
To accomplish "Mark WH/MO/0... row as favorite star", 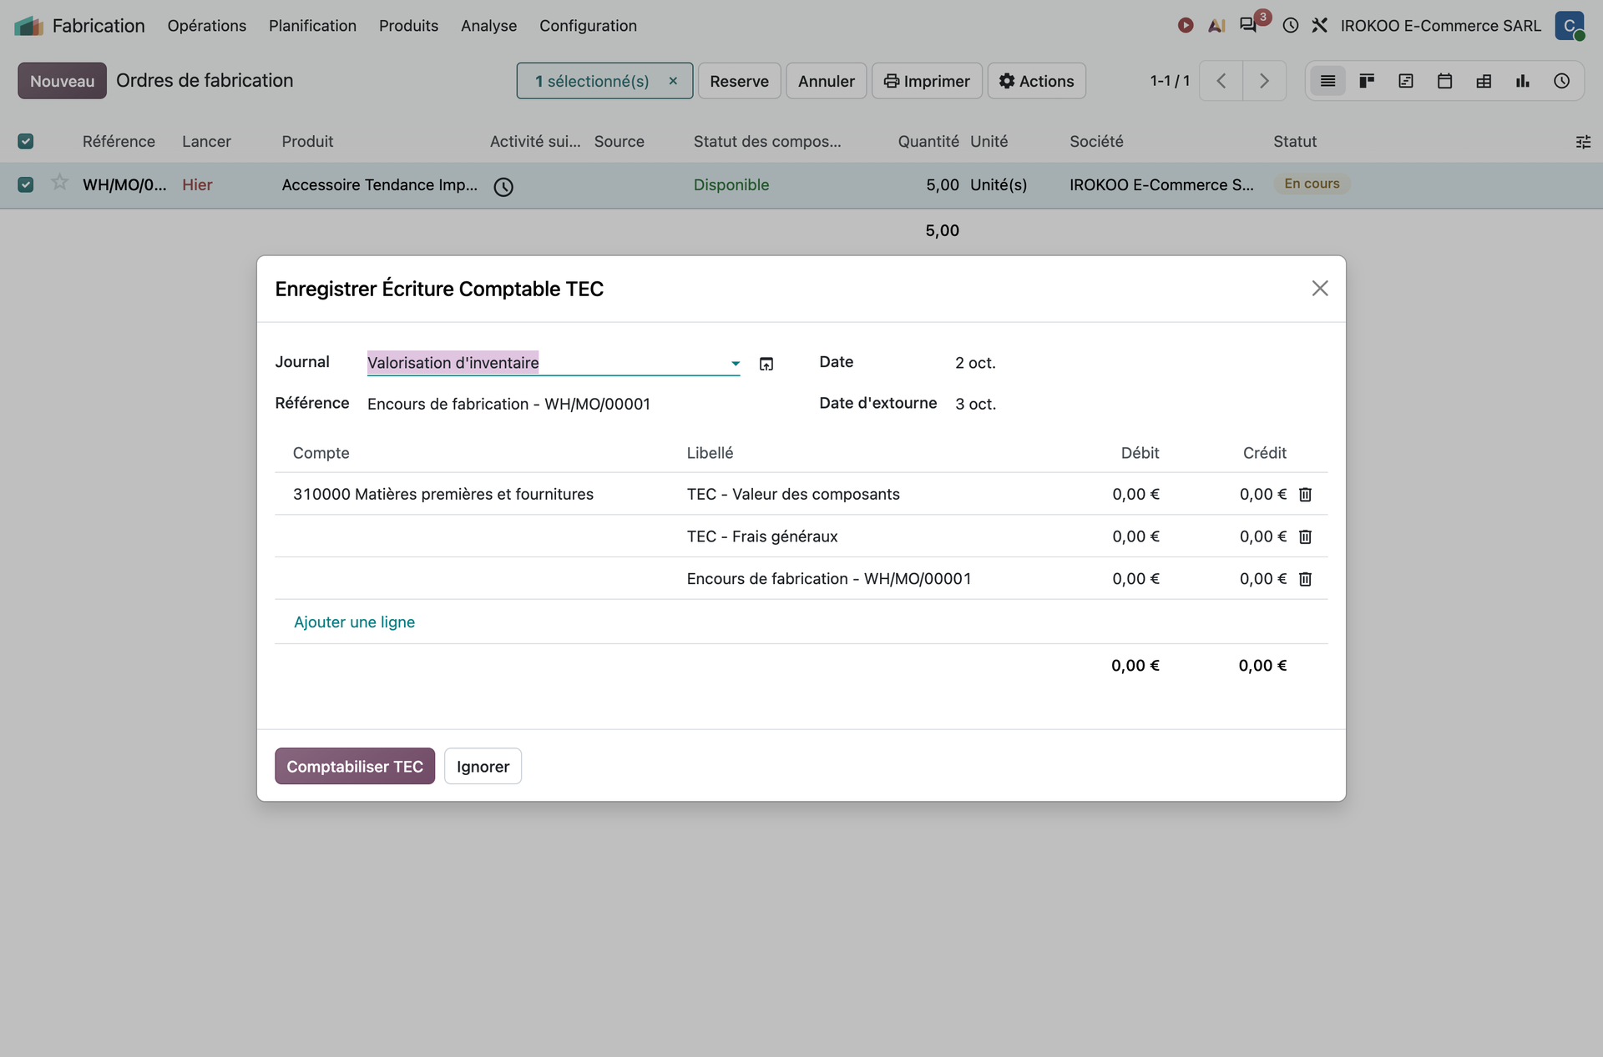I will pyautogui.click(x=59, y=183).
